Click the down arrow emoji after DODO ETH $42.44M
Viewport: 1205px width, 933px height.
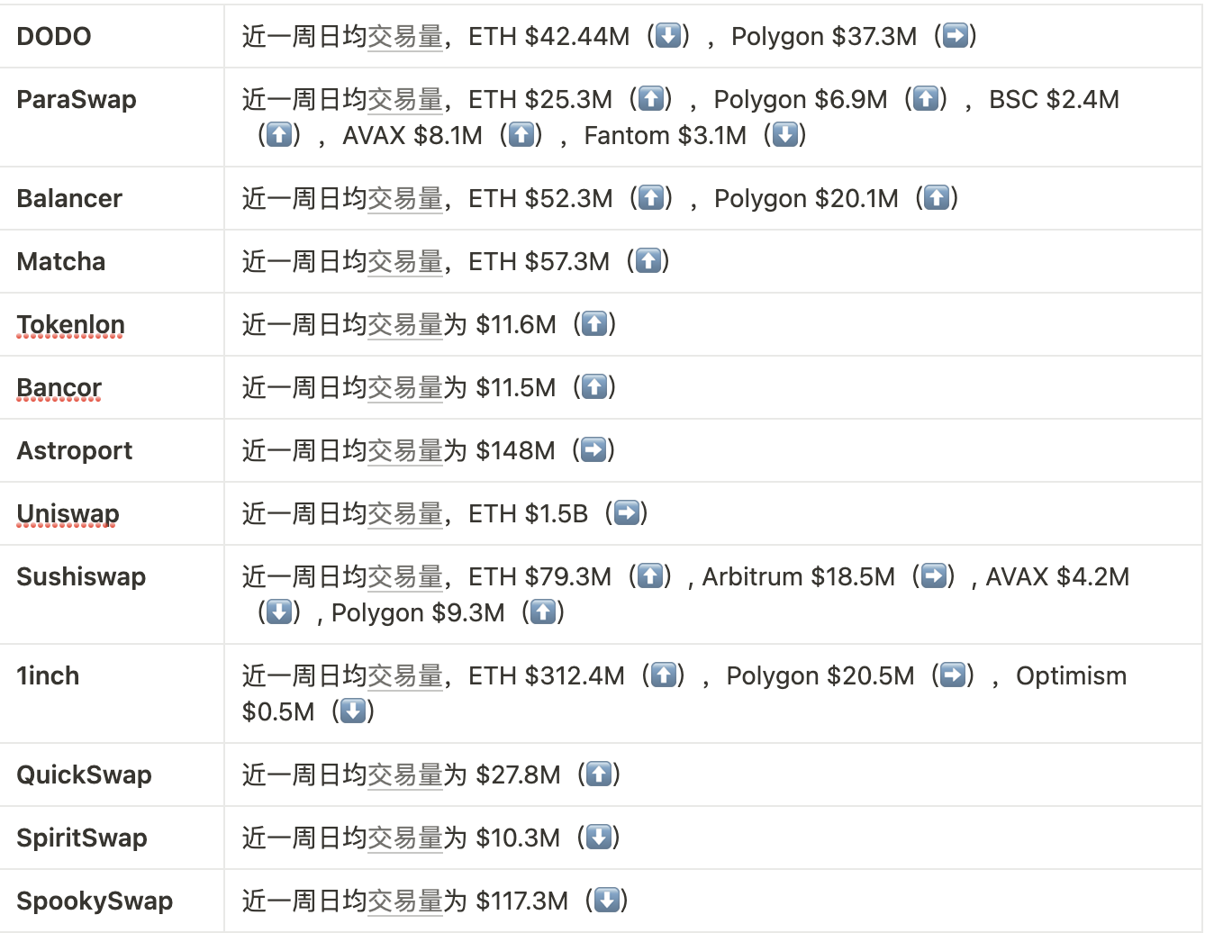point(668,36)
